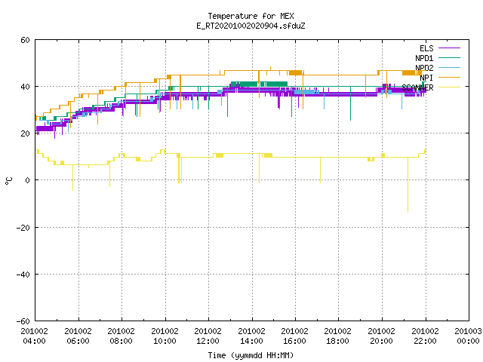Image resolution: width=483 pixels, height=362 pixels.
Task: Click the purple ELS legend line sample
Action: click(x=450, y=48)
